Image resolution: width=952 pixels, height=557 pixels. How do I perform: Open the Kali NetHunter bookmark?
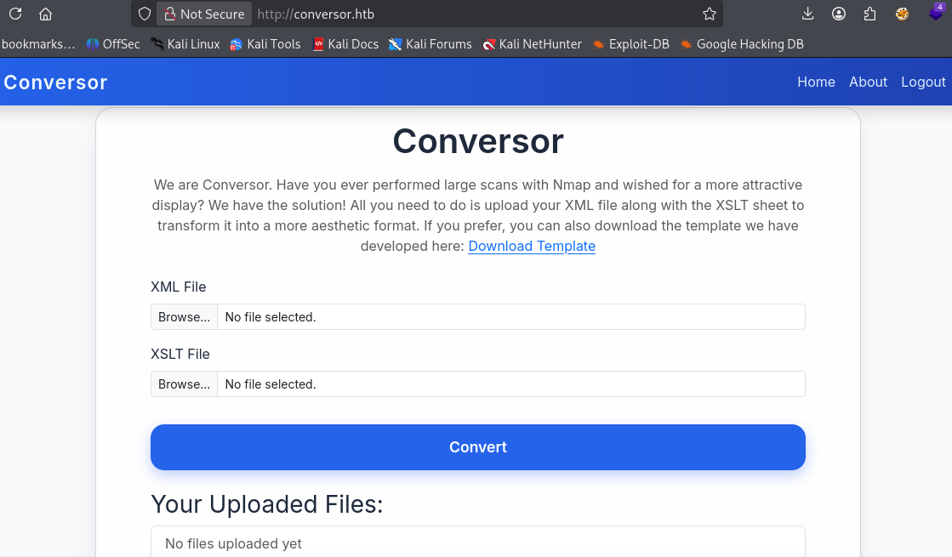(533, 43)
